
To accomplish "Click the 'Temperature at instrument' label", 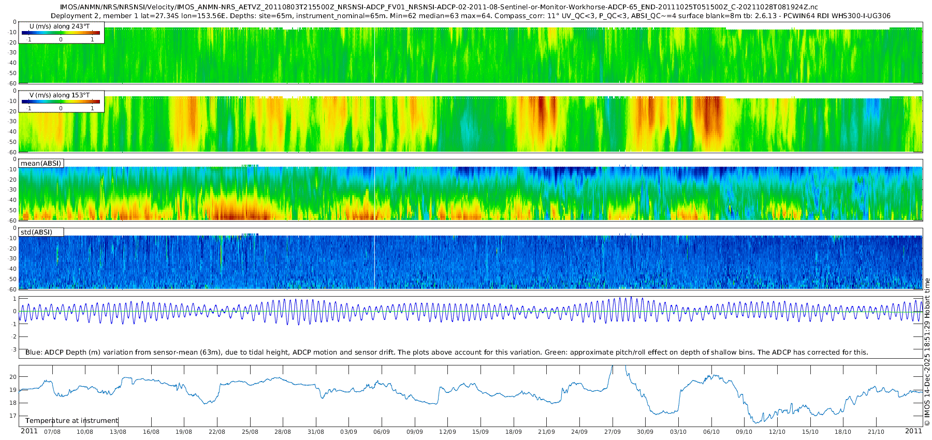I will [x=71, y=421].
